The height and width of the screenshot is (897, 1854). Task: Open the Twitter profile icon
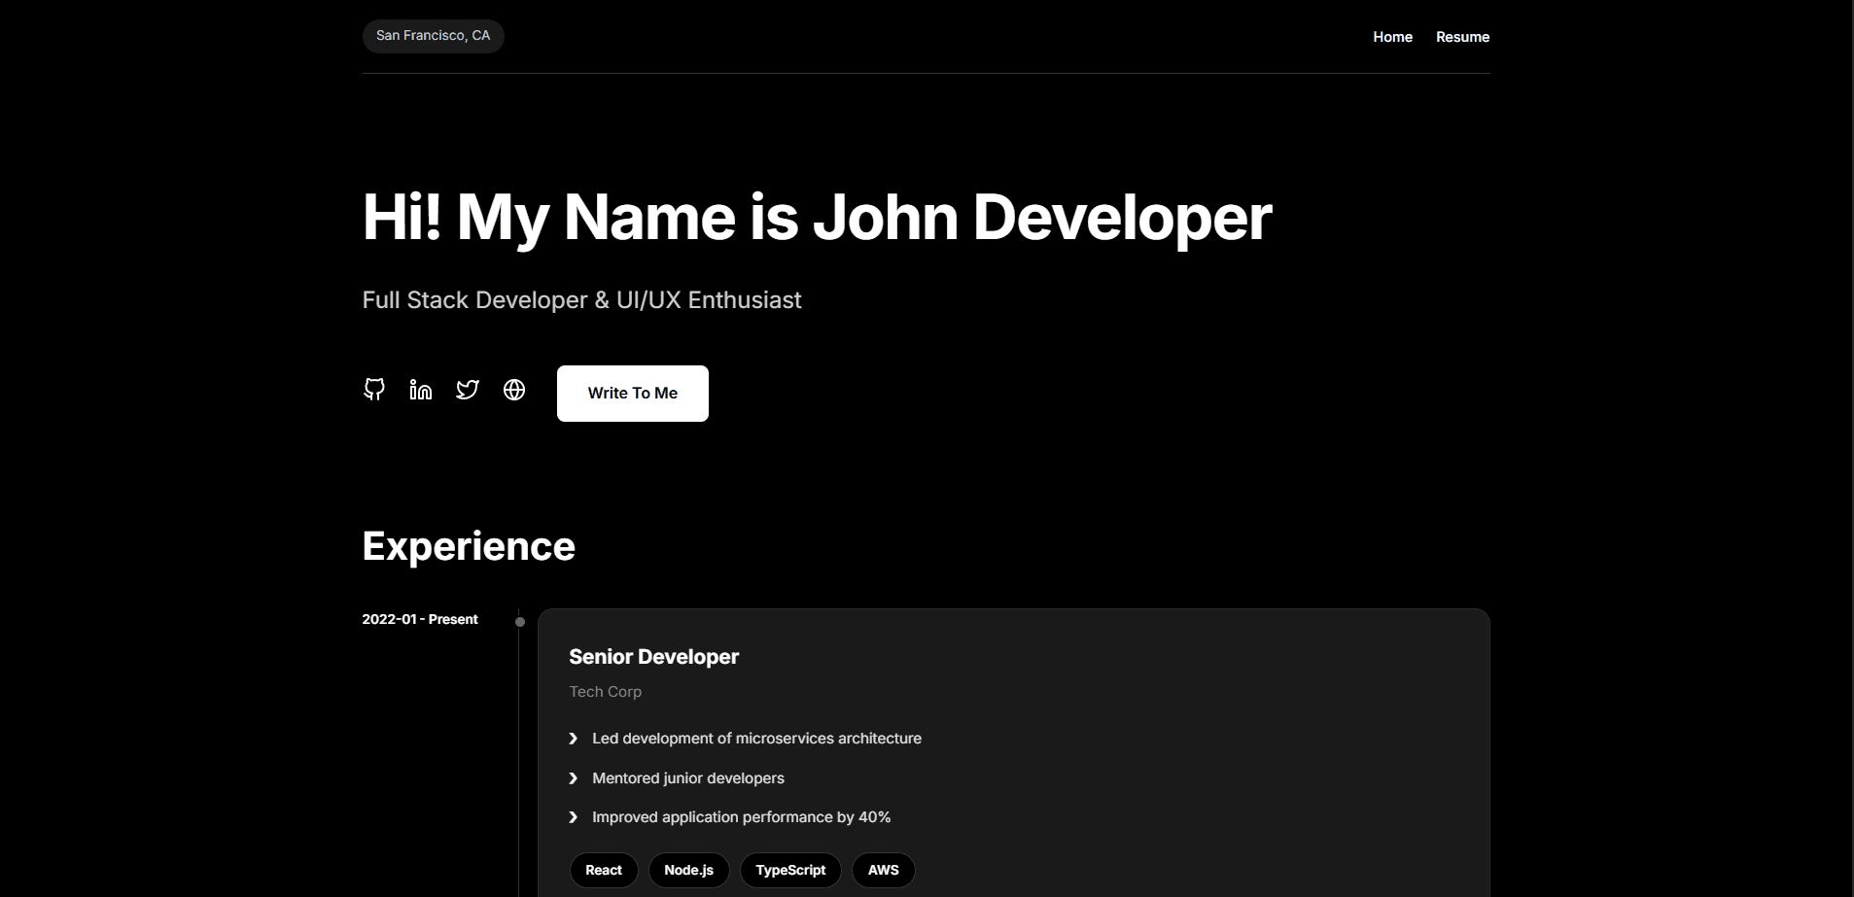coord(467,390)
